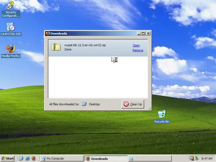The height and width of the screenshot is (162, 216).
Task: Click the 'Done' download status text
Action: (68, 49)
